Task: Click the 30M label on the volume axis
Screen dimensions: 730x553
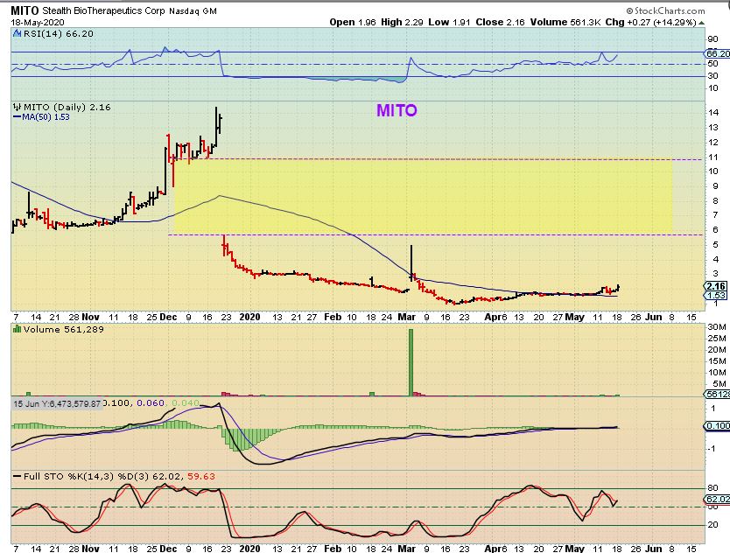Action: (717, 326)
